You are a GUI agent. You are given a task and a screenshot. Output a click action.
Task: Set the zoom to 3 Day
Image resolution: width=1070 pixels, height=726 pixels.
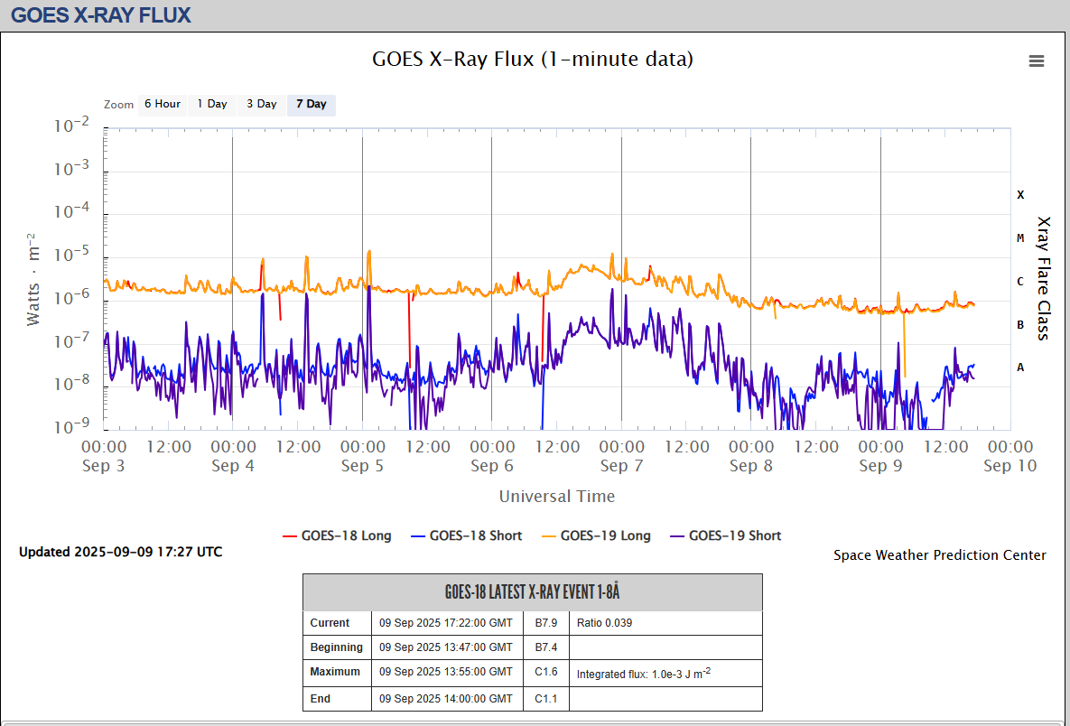point(262,105)
